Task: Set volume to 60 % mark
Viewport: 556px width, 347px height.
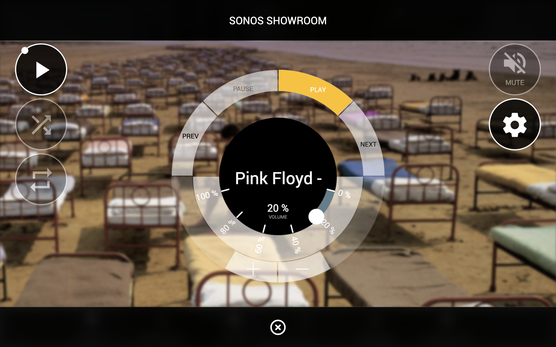Action: 260,245
